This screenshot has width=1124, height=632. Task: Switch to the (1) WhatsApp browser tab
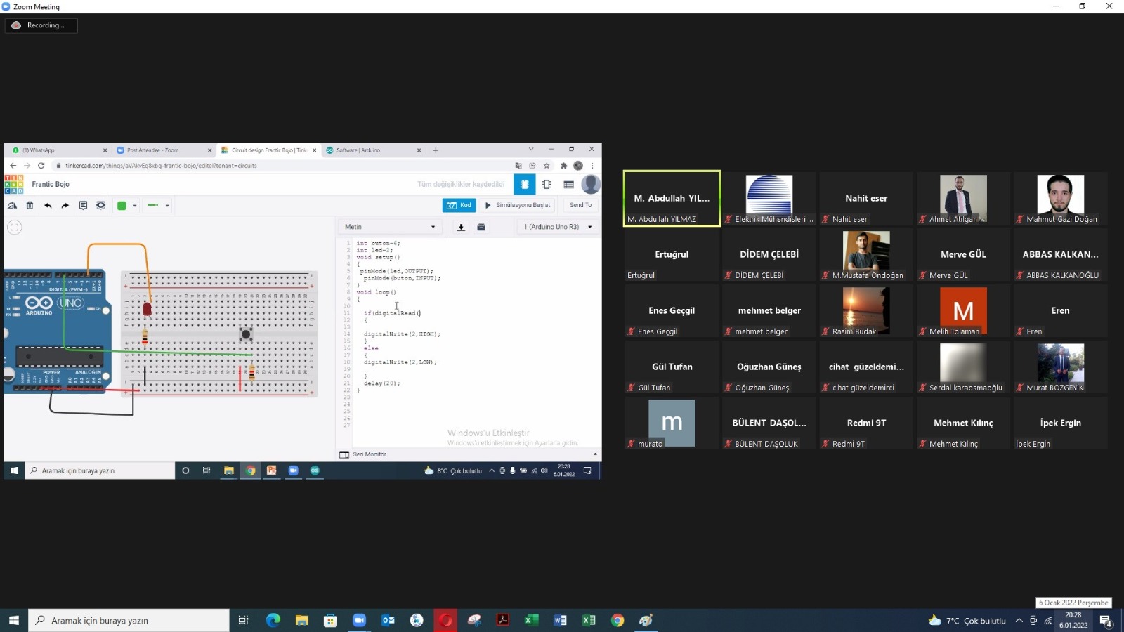coord(59,150)
